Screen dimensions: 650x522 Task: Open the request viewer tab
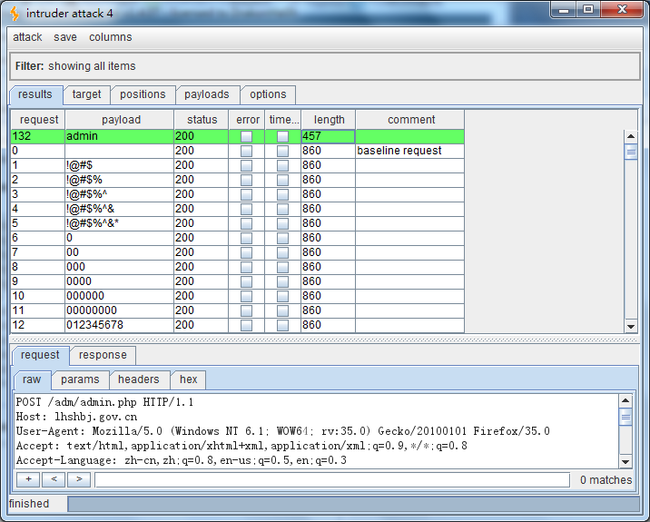pyautogui.click(x=40, y=355)
